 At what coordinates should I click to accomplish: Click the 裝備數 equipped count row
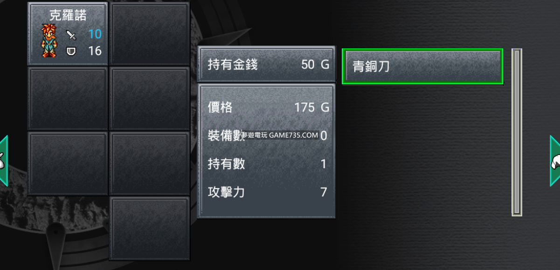[x=268, y=135]
